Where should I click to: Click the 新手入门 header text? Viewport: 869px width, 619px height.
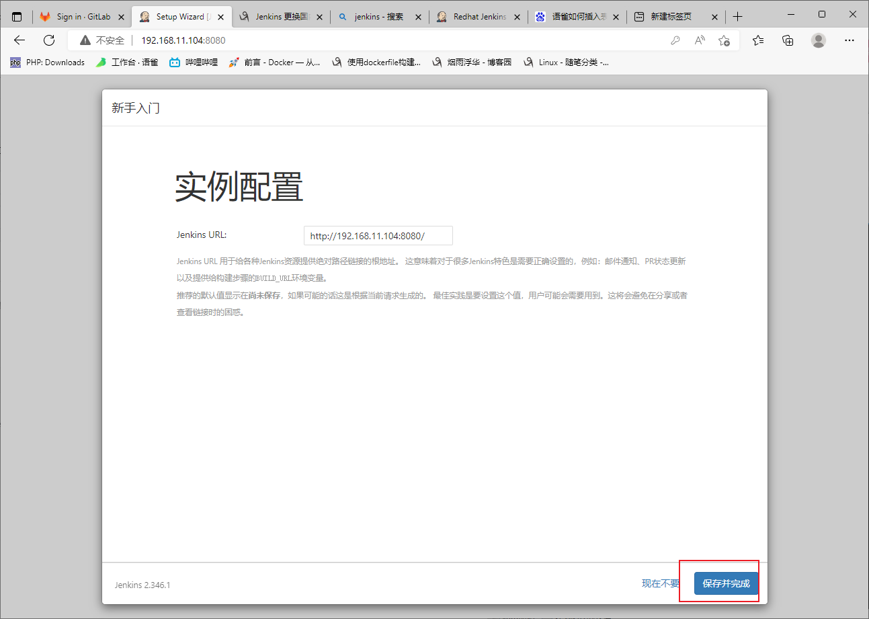tap(136, 108)
